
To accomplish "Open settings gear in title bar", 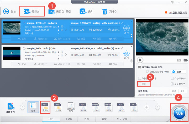I will [172, 2].
